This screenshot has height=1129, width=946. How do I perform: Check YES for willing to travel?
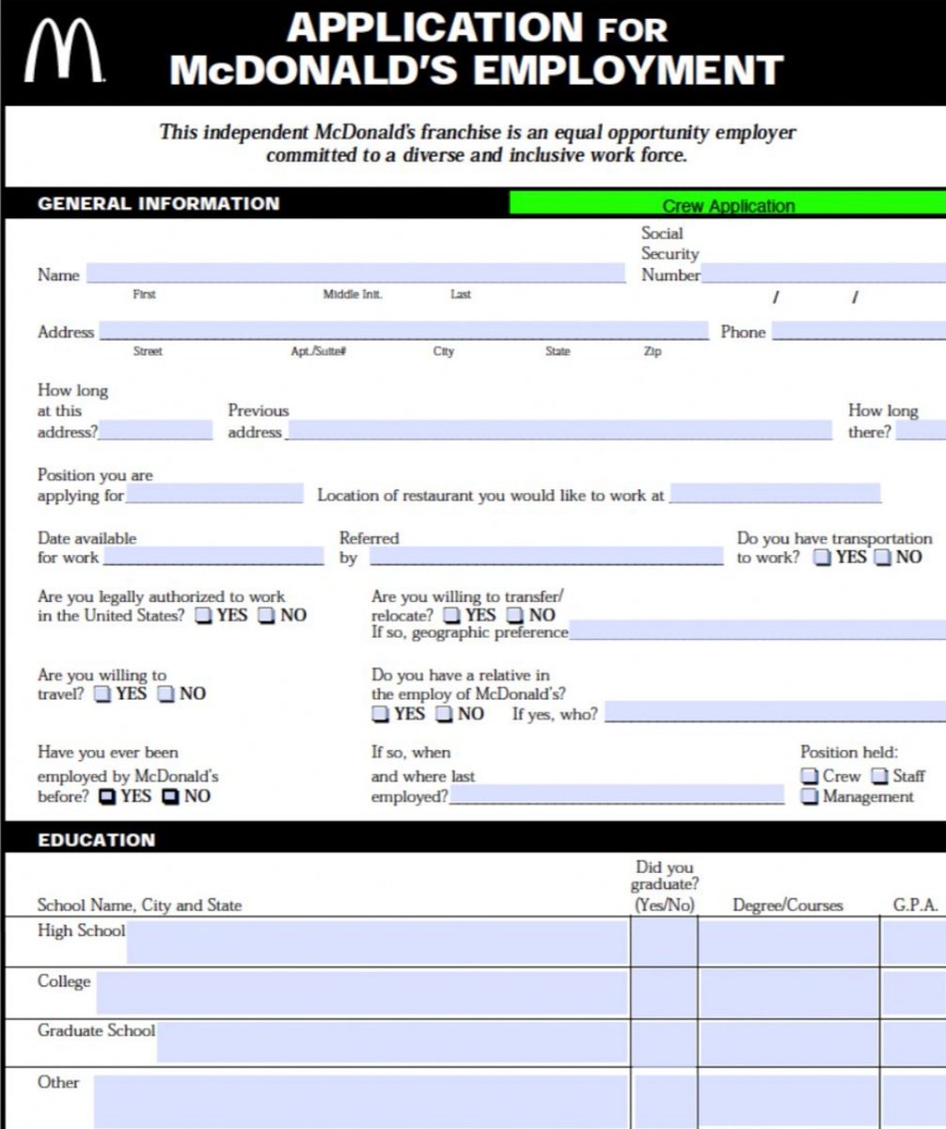[x=102, y=694]
